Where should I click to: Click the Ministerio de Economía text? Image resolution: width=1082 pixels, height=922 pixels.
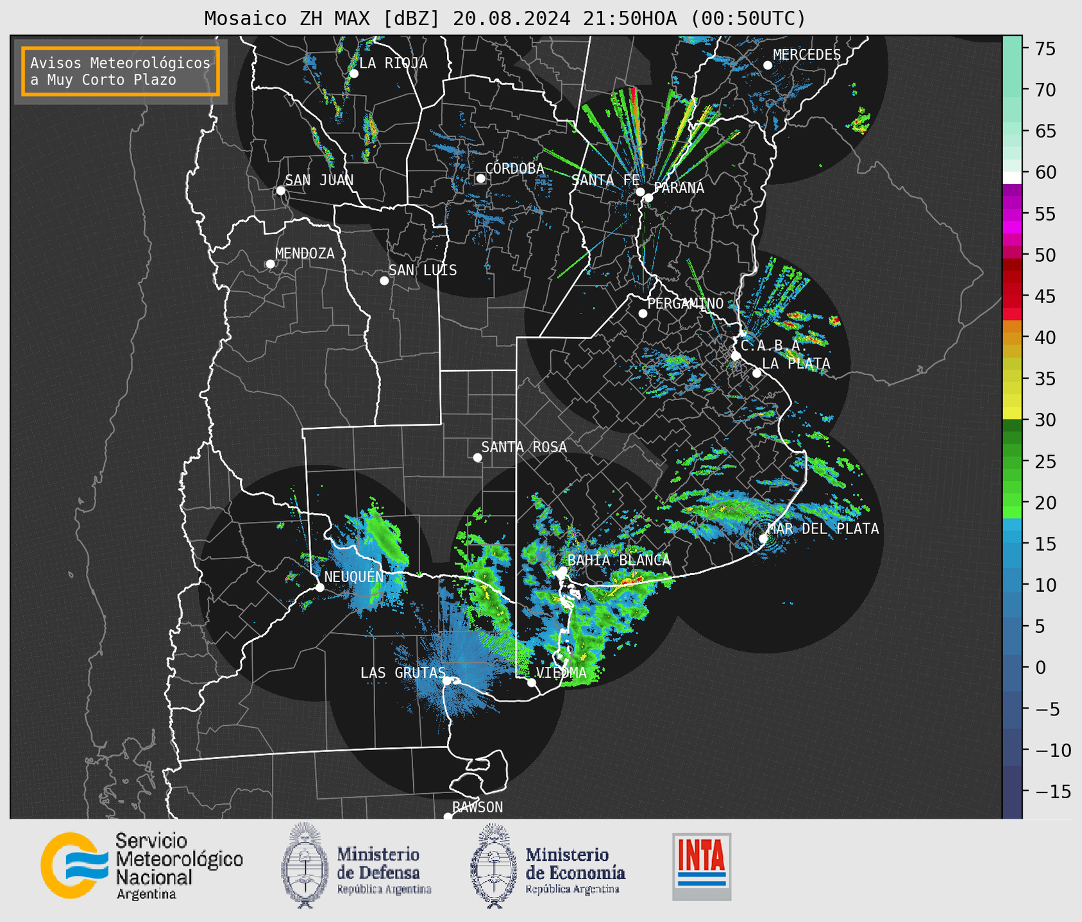[x=575, y=870]
